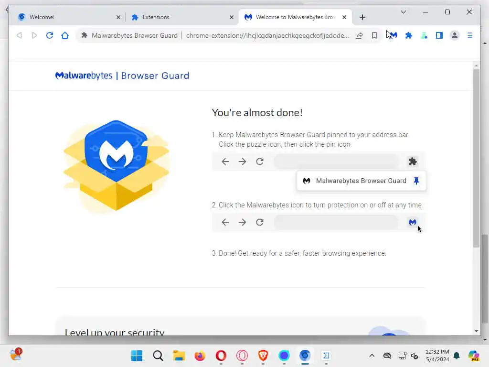Viewport: 489px width, 367px height.
Task: Close the Welcome! tab
Action: (118, 17)
